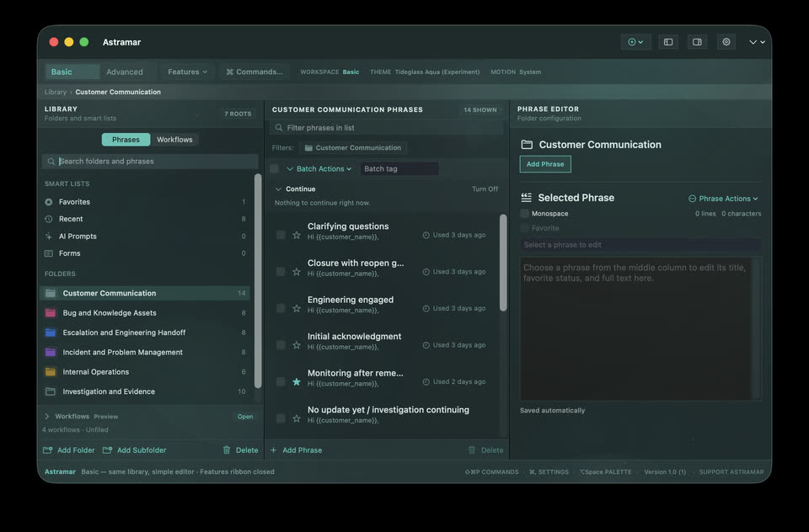Open the AI Prompts smart list

point(145,236)
